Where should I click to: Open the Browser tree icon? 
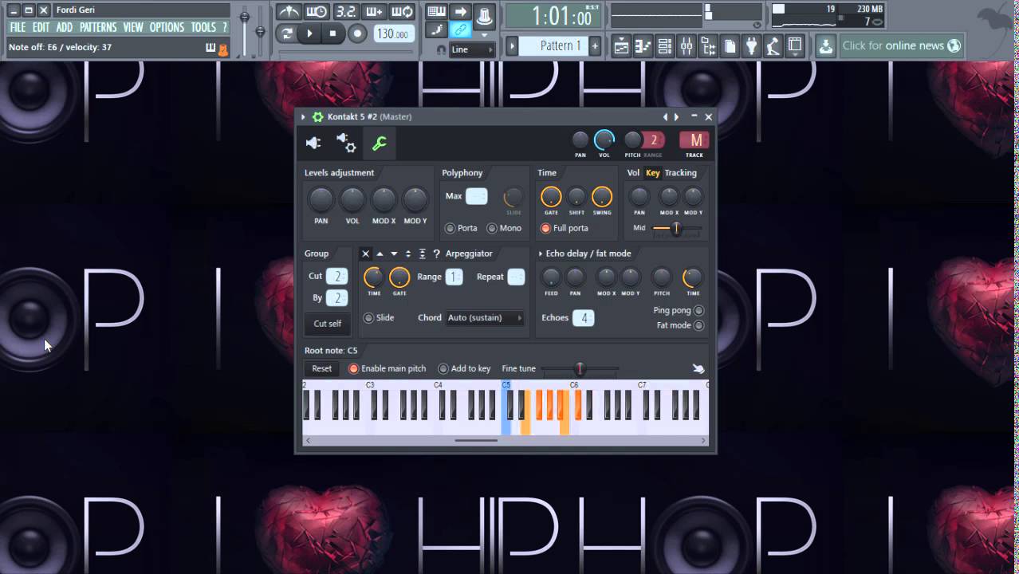click(x=708, y=46)
